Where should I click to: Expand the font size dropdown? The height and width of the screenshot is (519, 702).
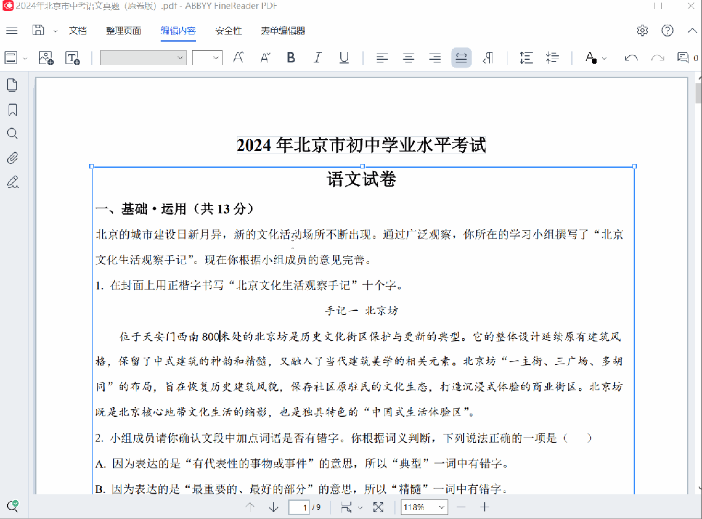[x=216, y=58]
